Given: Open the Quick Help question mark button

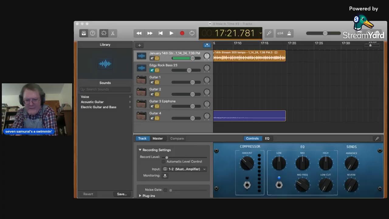Looking at the screenshot, I should point(92,33).
